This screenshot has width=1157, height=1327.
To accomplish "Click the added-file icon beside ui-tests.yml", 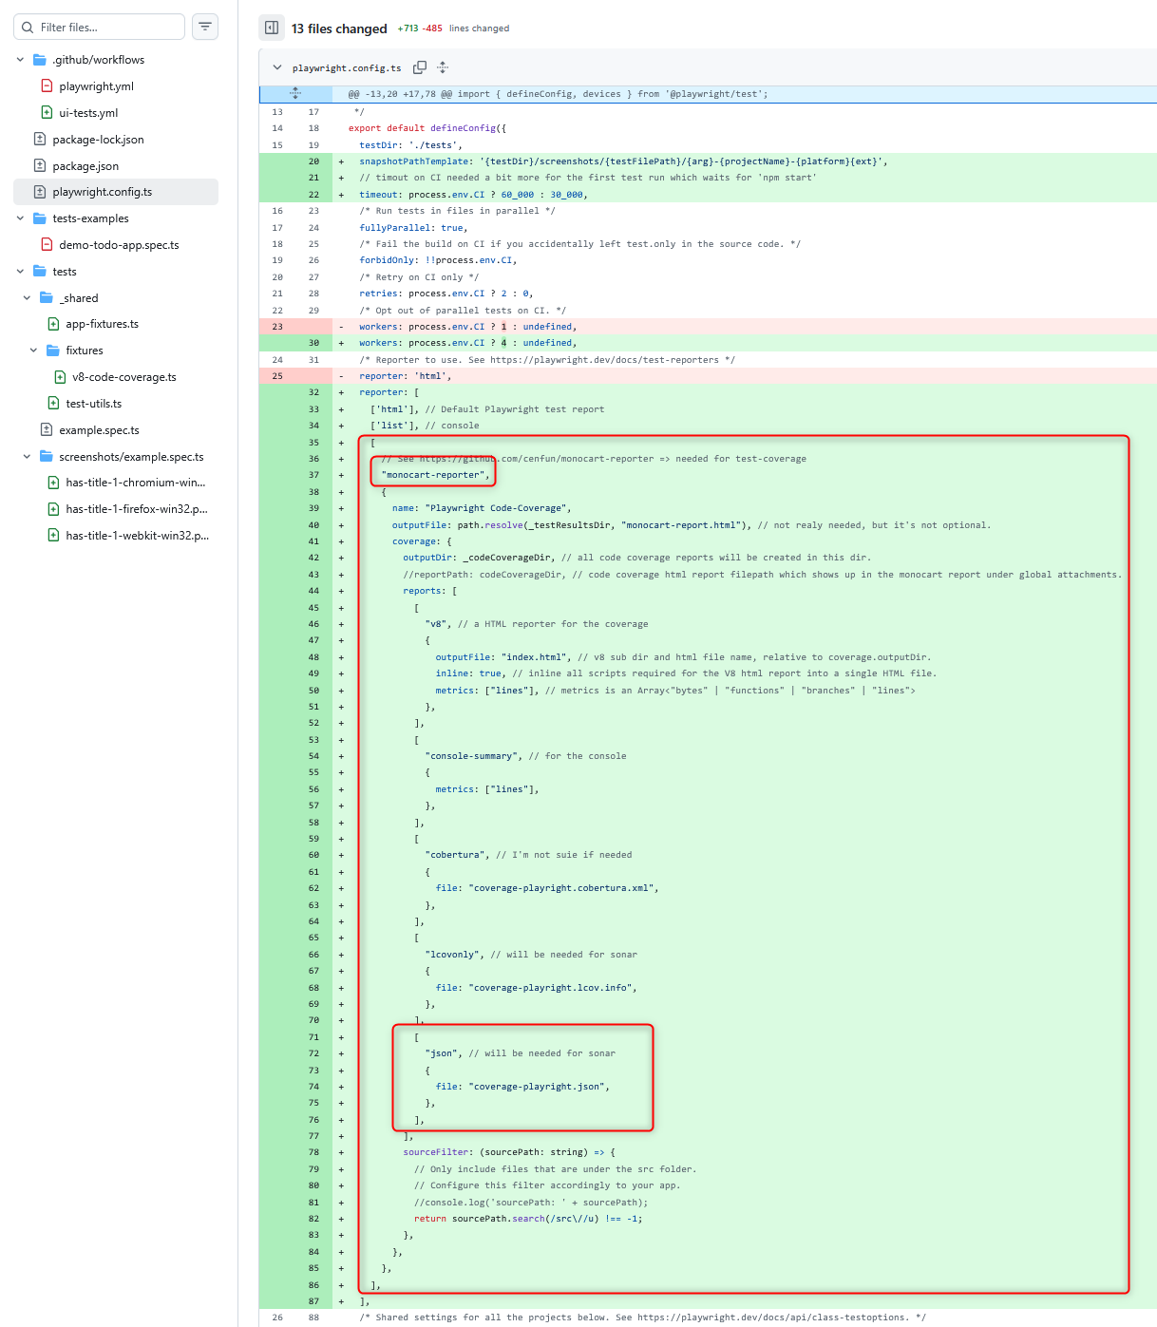I will pos(47,113).
